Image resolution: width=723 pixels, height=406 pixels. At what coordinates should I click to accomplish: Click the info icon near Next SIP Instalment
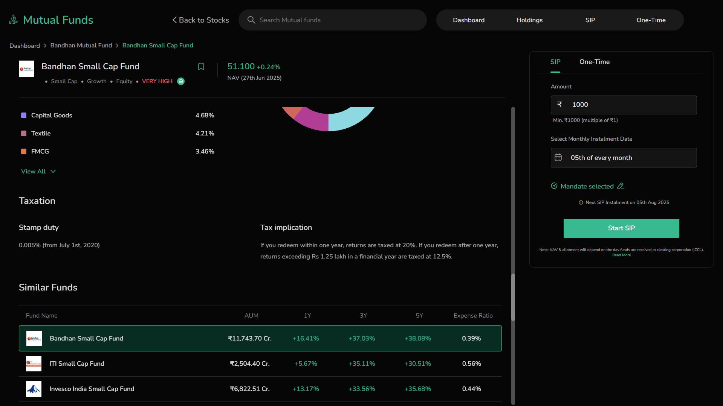point(581,202)
